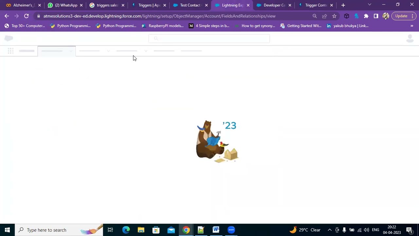Open Task View on the taskbar

point(110,230)
